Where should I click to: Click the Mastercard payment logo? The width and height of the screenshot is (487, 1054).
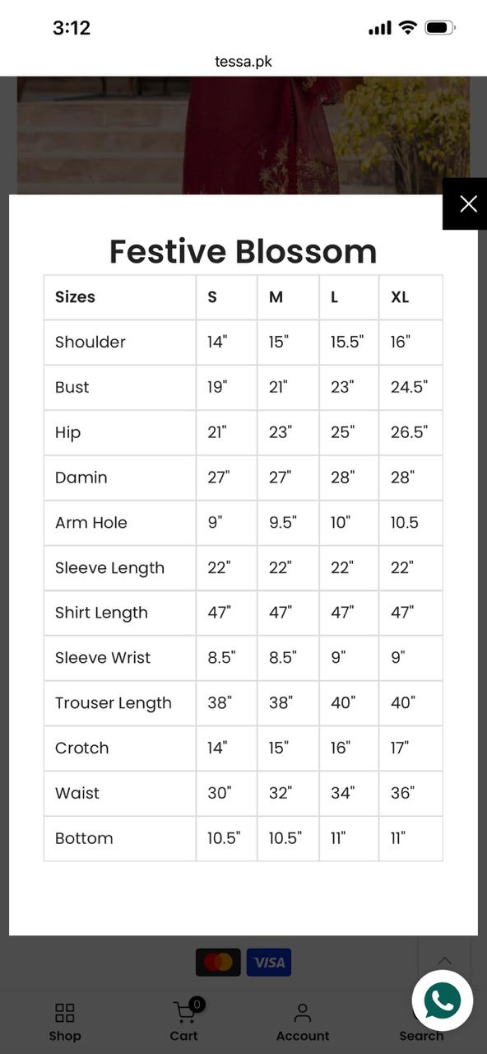218,962
